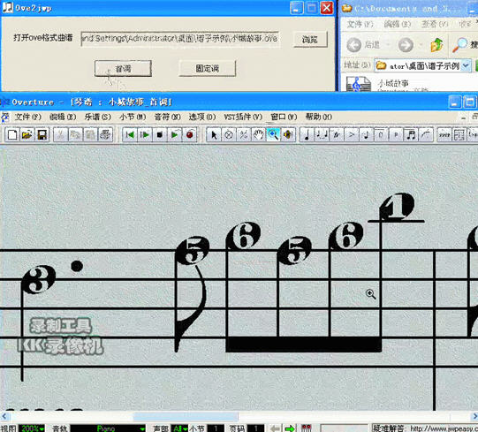Open the 编辑(E) menu in Overture
478x432 pixels.
63,117
